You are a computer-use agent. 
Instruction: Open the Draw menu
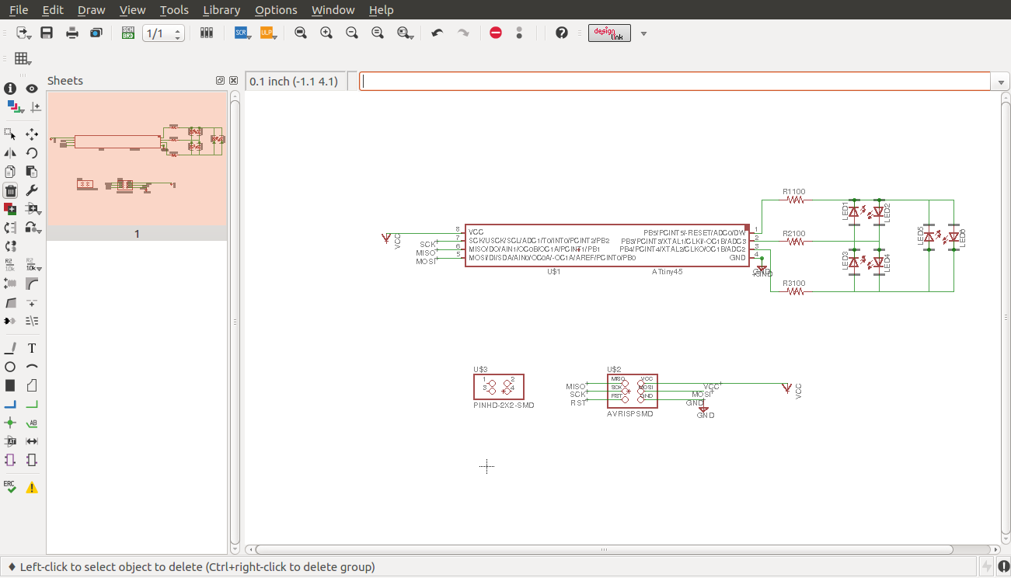(91, 10)
